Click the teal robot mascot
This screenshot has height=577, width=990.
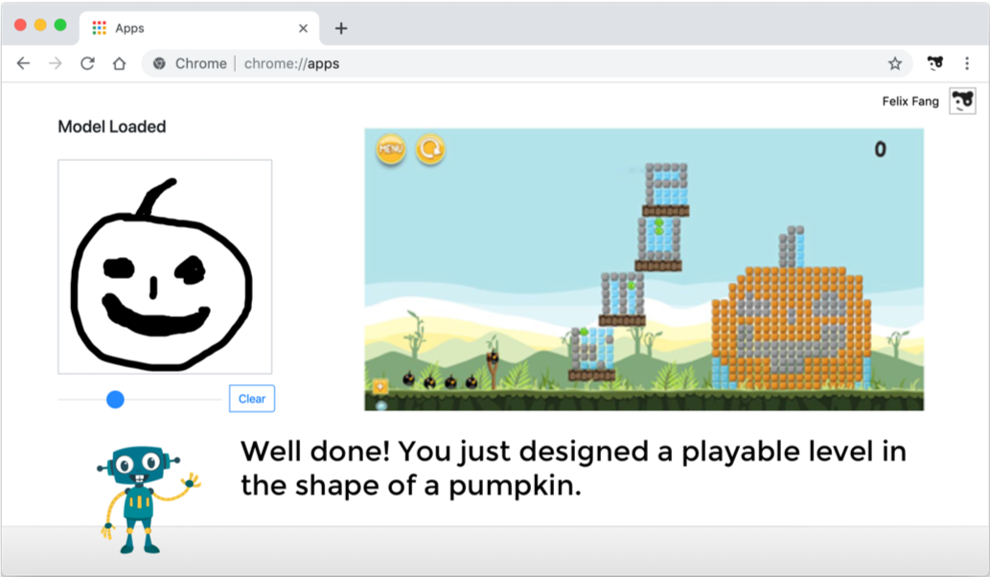pyautogui.click(x=148, y=500)
